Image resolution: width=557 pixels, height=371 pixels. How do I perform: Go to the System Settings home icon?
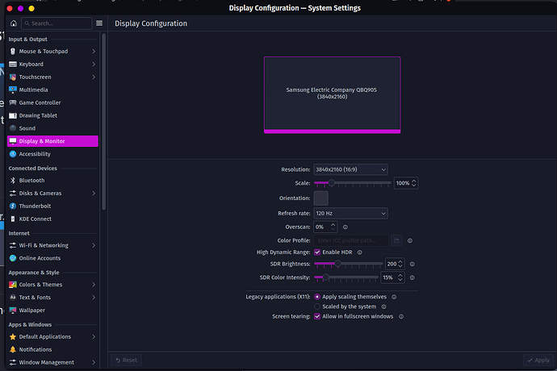(14, 23)
